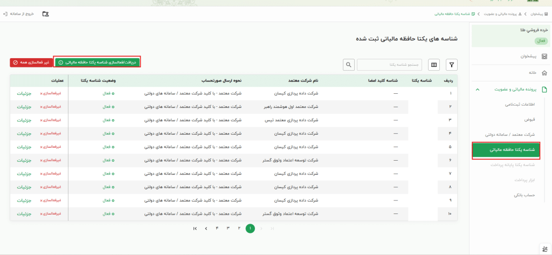Collapse the پرونده مالیاتی و عضویت section
Viewport: 552px width, 255px height.
point(477,89)
